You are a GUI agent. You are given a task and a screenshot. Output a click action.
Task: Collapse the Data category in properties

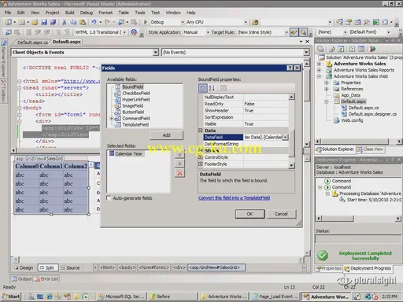coord(201,131)
